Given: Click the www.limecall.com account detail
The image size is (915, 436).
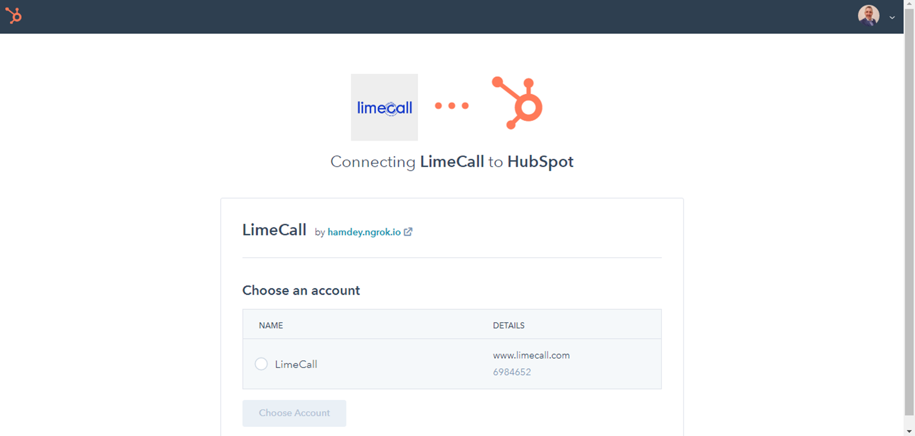Looking at the screenshot, I should 531,356.
